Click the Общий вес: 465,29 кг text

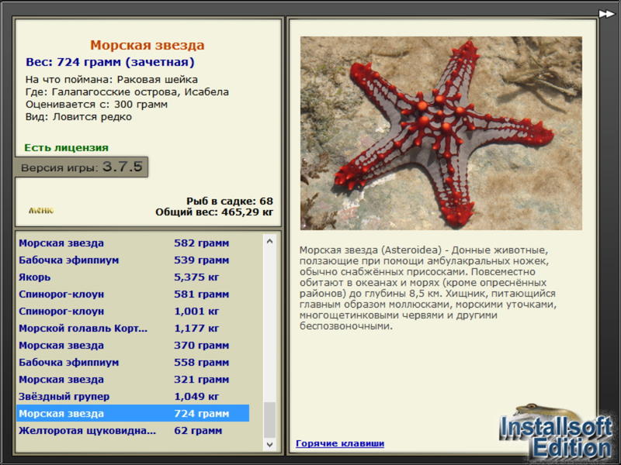[x=214, y=212]
